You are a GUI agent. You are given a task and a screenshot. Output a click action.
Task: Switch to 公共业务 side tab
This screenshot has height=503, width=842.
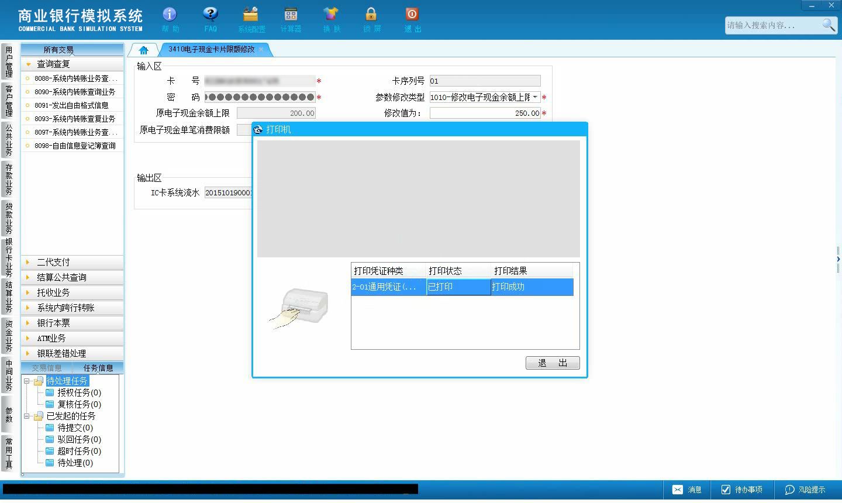coord(8,139)
